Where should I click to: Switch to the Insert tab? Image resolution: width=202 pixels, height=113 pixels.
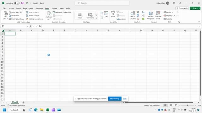coord(18,8)
